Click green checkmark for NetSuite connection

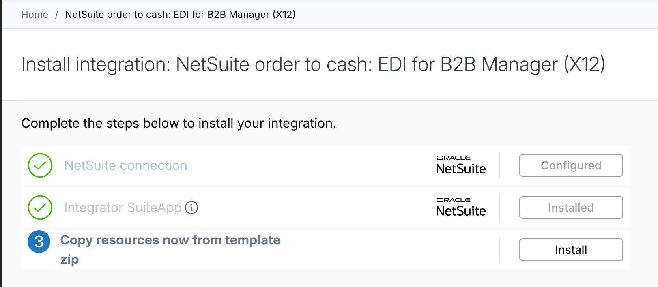[x=40, y=165]
